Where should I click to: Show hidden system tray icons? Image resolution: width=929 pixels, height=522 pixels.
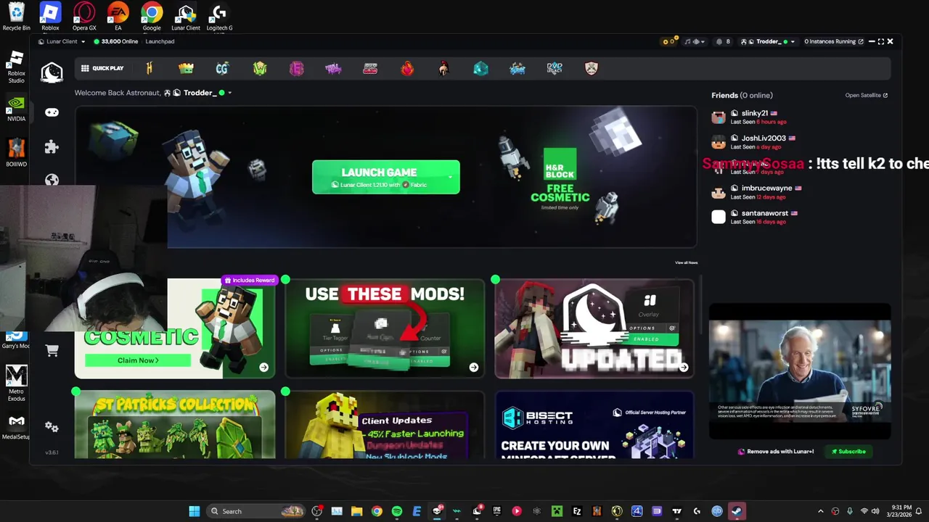click(821, 511)
